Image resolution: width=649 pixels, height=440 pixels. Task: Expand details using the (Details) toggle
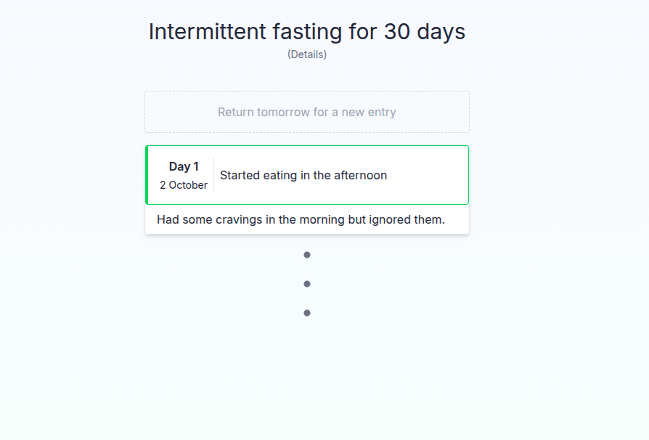point(306,54)
